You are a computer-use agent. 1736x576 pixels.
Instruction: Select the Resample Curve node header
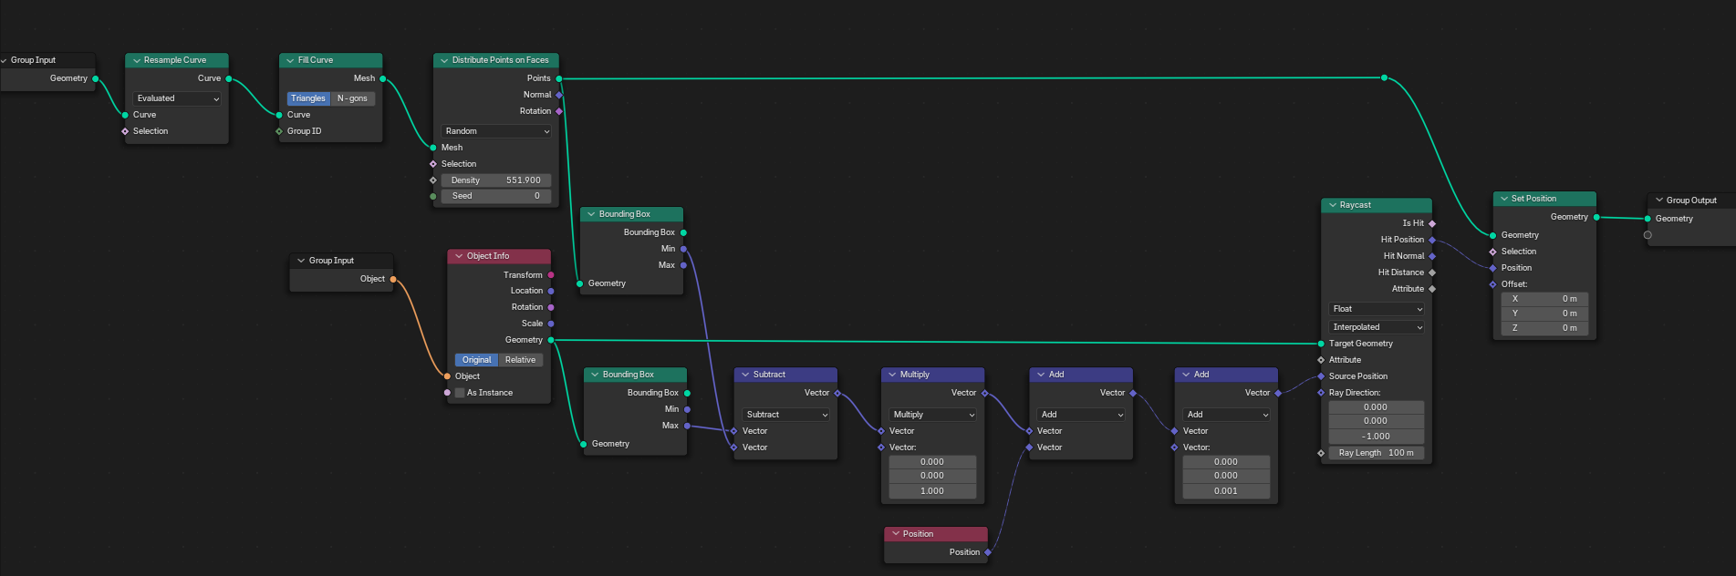click(x=177, y=60)
